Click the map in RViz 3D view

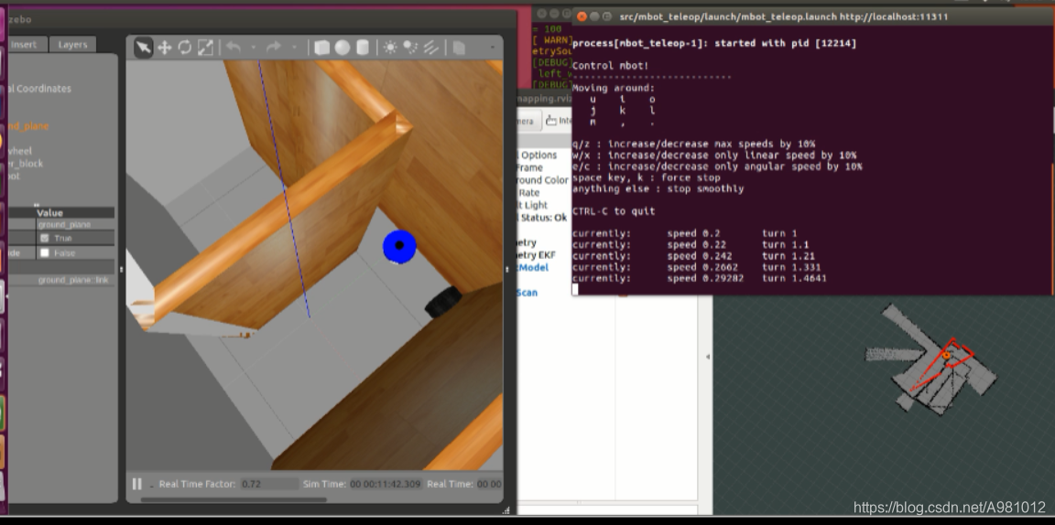930,359
